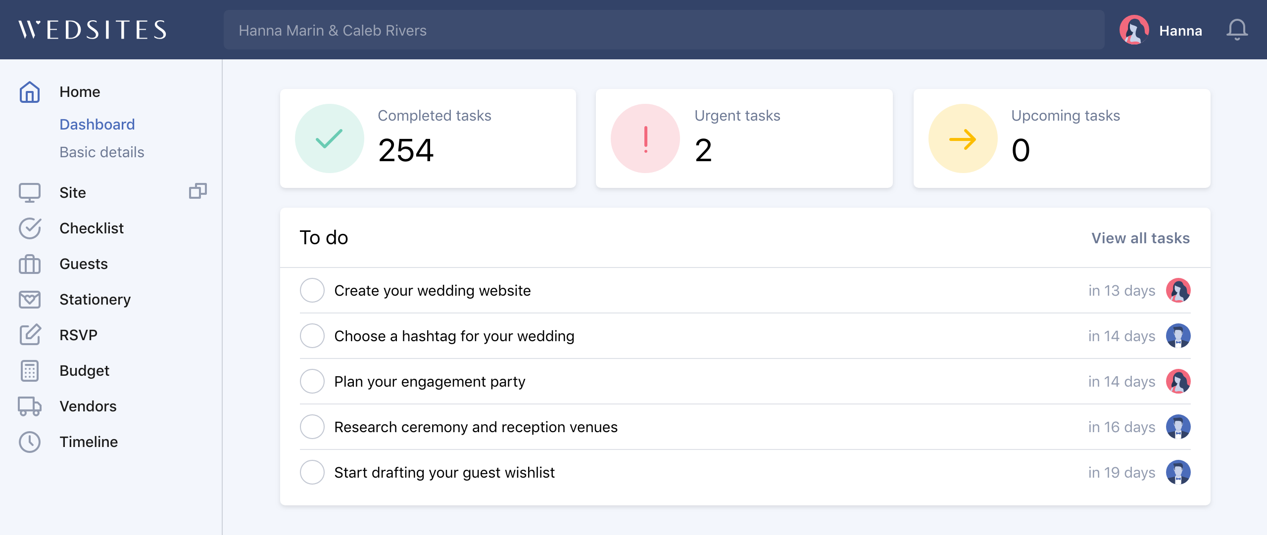1267x535 pixels.
Task: Click the 'in 13 days' due date
Action: point(1121,291)
